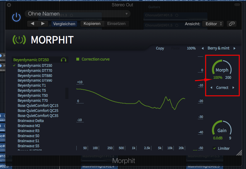The width and height of the screenshot is (246, 169).
Task: Select previous color theme left of Berry & mint
Action: tap(202, 48)
